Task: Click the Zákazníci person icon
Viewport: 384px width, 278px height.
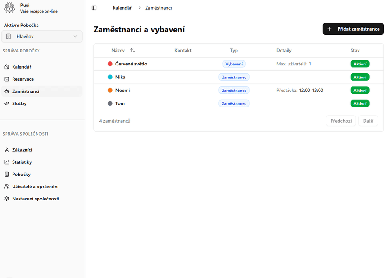Action: 7,150
